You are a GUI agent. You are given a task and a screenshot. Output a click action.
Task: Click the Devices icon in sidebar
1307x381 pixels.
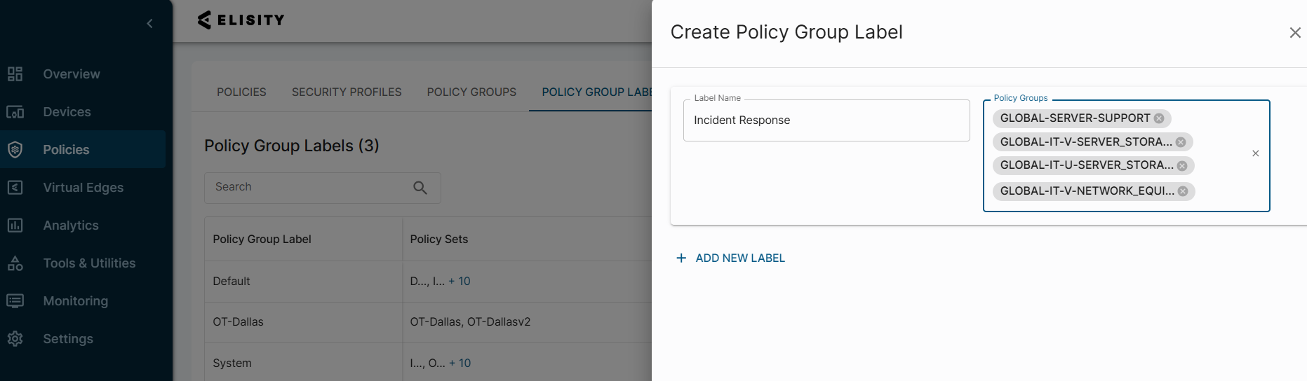[x=15, y=112]
